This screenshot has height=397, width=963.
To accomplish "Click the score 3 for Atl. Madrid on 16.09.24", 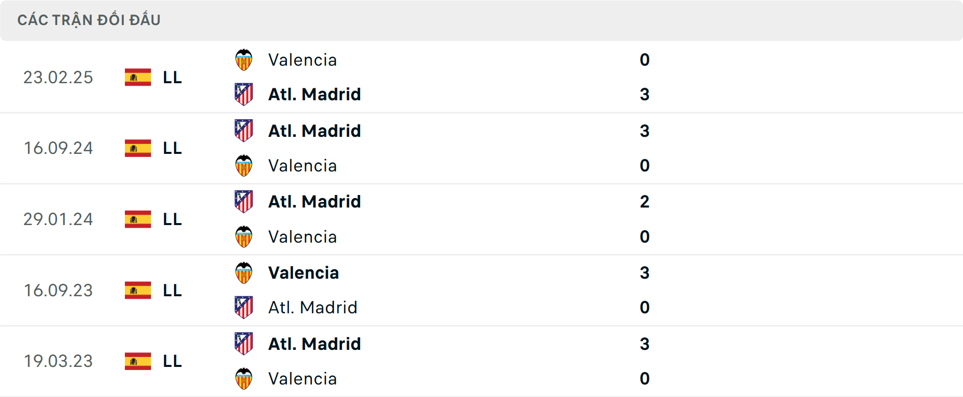I will pos(645,131).
